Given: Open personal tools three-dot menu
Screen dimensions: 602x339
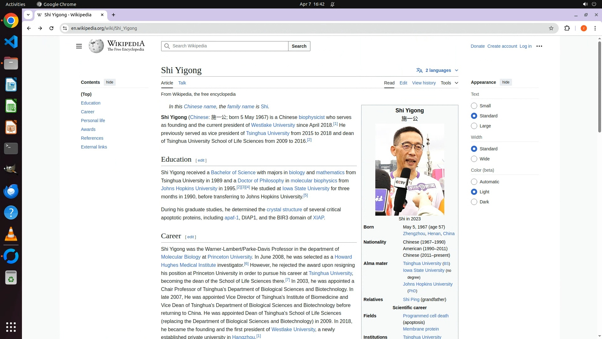Looking at the screenshot, I should [539, 46].
